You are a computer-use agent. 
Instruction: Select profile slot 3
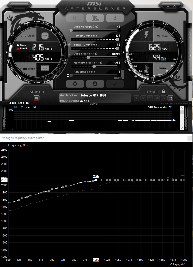tap(150, 98)
